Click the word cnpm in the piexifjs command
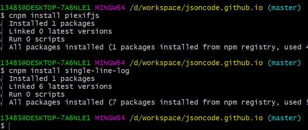Image resolution: width=308 pixels, height=130 pixels. coord(17,16)
